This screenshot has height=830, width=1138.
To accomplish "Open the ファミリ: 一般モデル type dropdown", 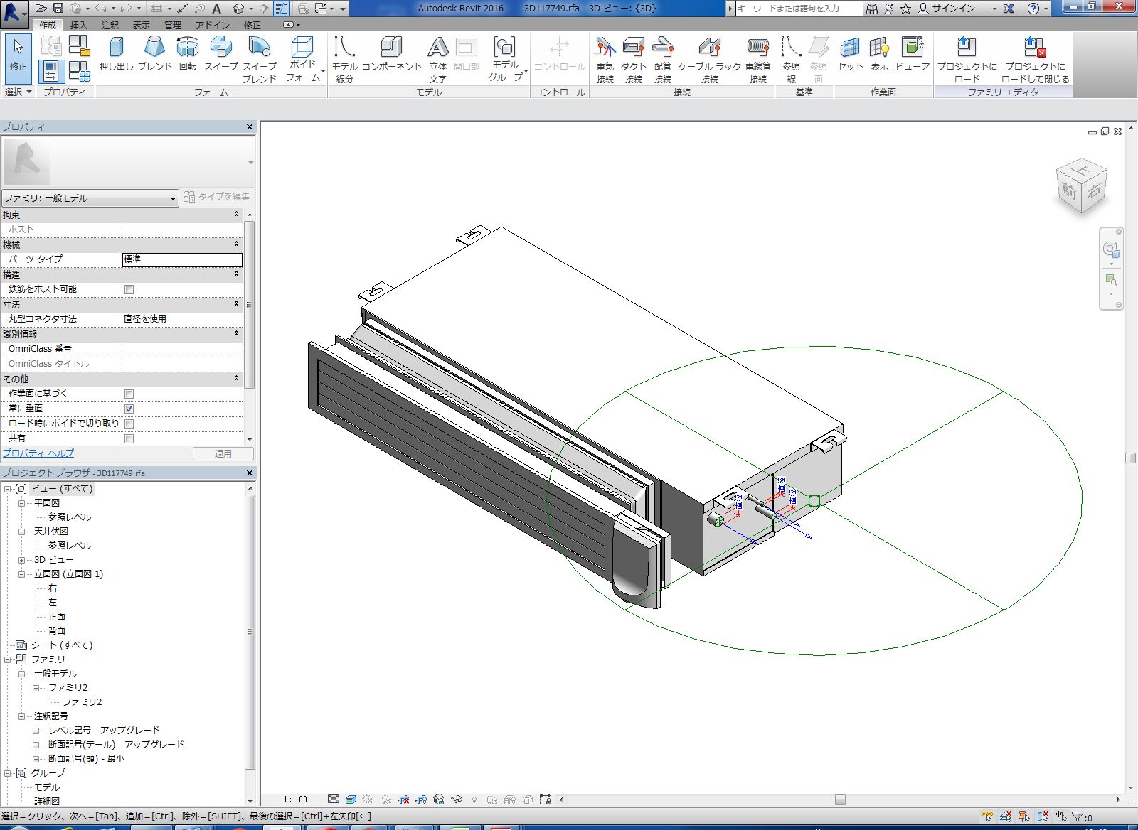I will [x=90, y=198].
